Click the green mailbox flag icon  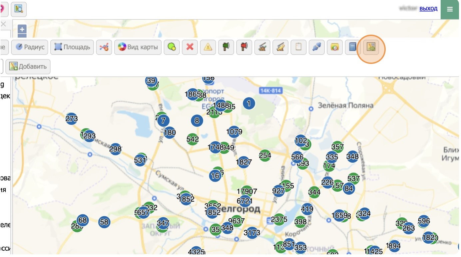pos(226,47)
